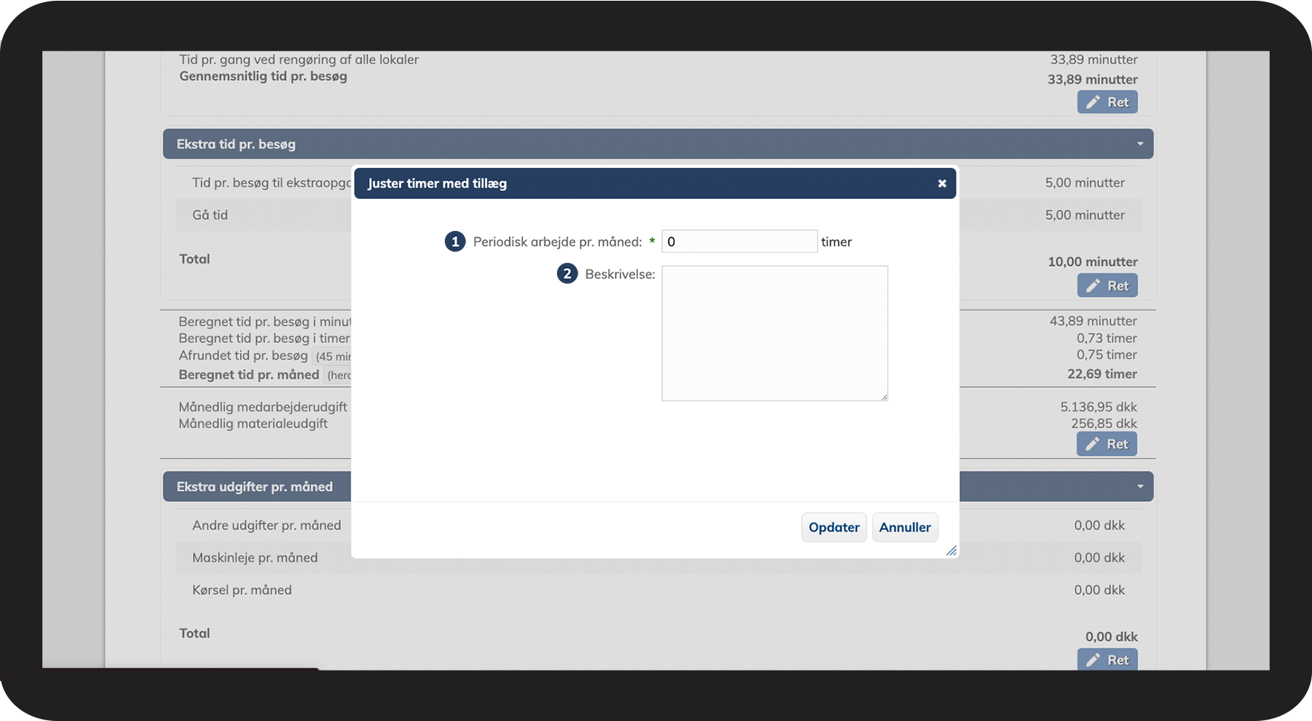Click the 0,75 timer value
1312x721 pixels.
coord(1106,355)
